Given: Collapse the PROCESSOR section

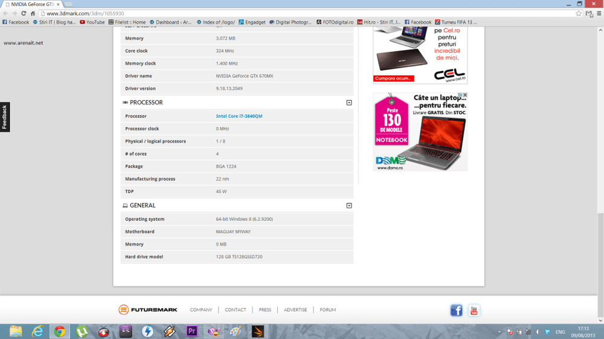Looking at the screenshot, I should click(349, 103).
